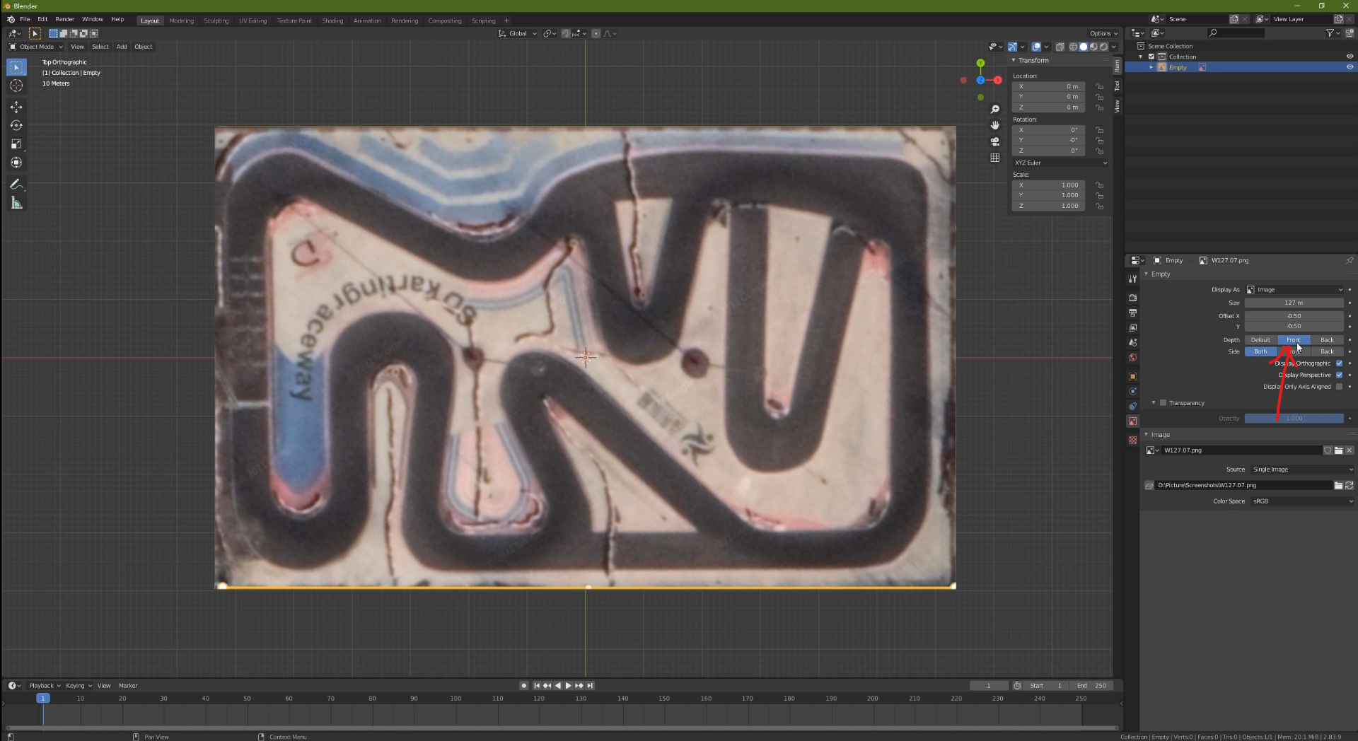Open the viewport Add menu
The height and width of the screenshot is (741, 1358).
click(x=122, y=47)
